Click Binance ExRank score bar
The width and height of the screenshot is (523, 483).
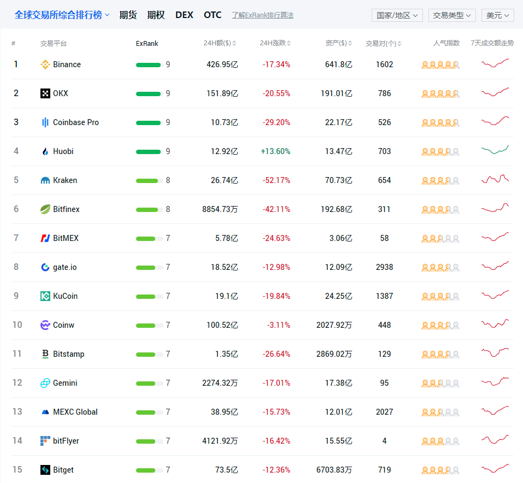click(x=150, y=64)
